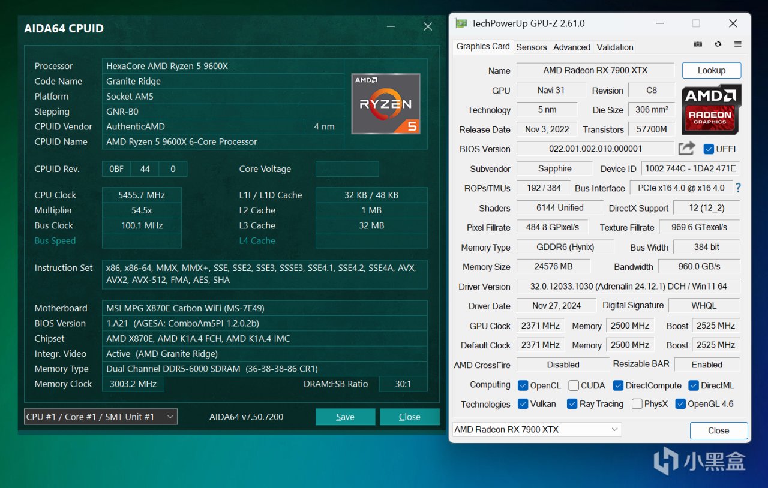Click the Default Clock row's Boost "2525 MHz"
Viewport: 768px width, 488px height.
(x=716, y=345)
